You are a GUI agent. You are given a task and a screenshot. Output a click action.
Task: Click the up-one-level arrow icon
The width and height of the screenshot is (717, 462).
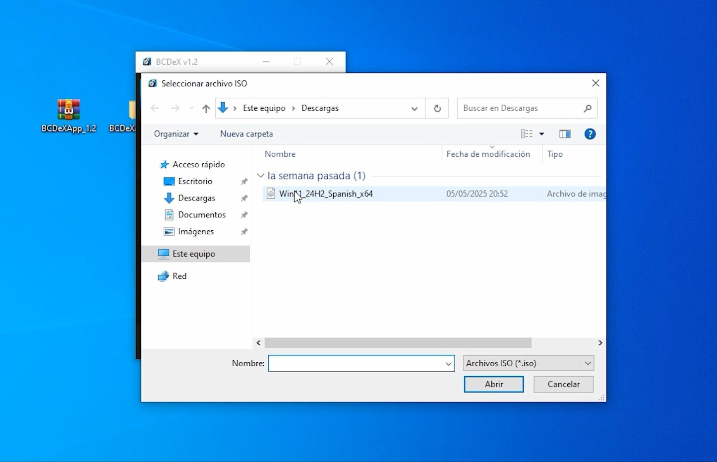coord(206,108)
